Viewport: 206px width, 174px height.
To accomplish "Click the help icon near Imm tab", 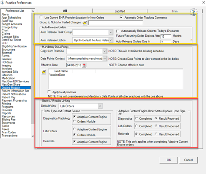I will tap(193, 12).
